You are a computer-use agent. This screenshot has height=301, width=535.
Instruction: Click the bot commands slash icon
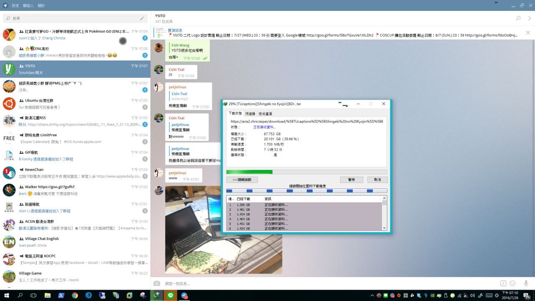pos(504,283)
